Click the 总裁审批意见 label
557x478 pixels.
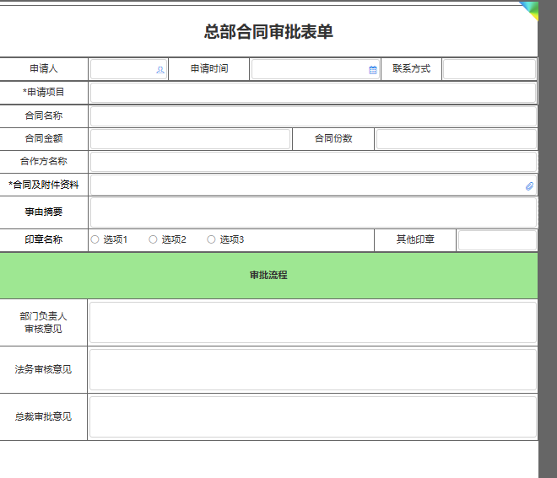(43, 416)
